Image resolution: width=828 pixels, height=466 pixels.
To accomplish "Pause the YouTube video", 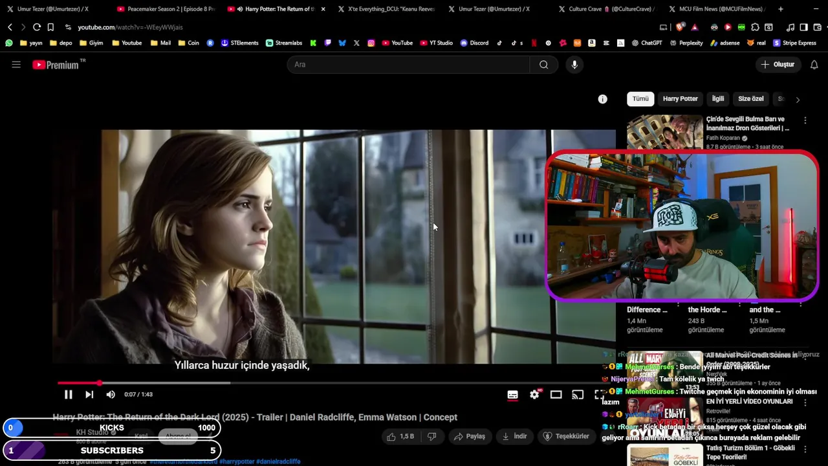I will (x=68, y=394).
